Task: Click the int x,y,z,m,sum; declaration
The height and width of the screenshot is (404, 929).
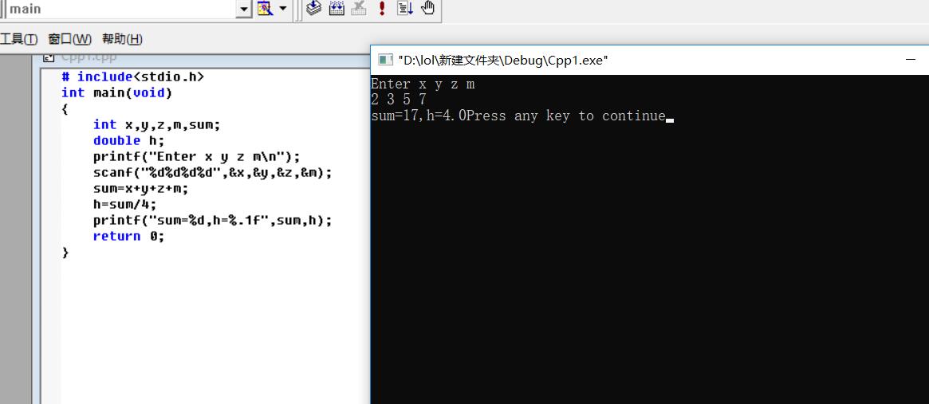Action: [x=157, y=125]
